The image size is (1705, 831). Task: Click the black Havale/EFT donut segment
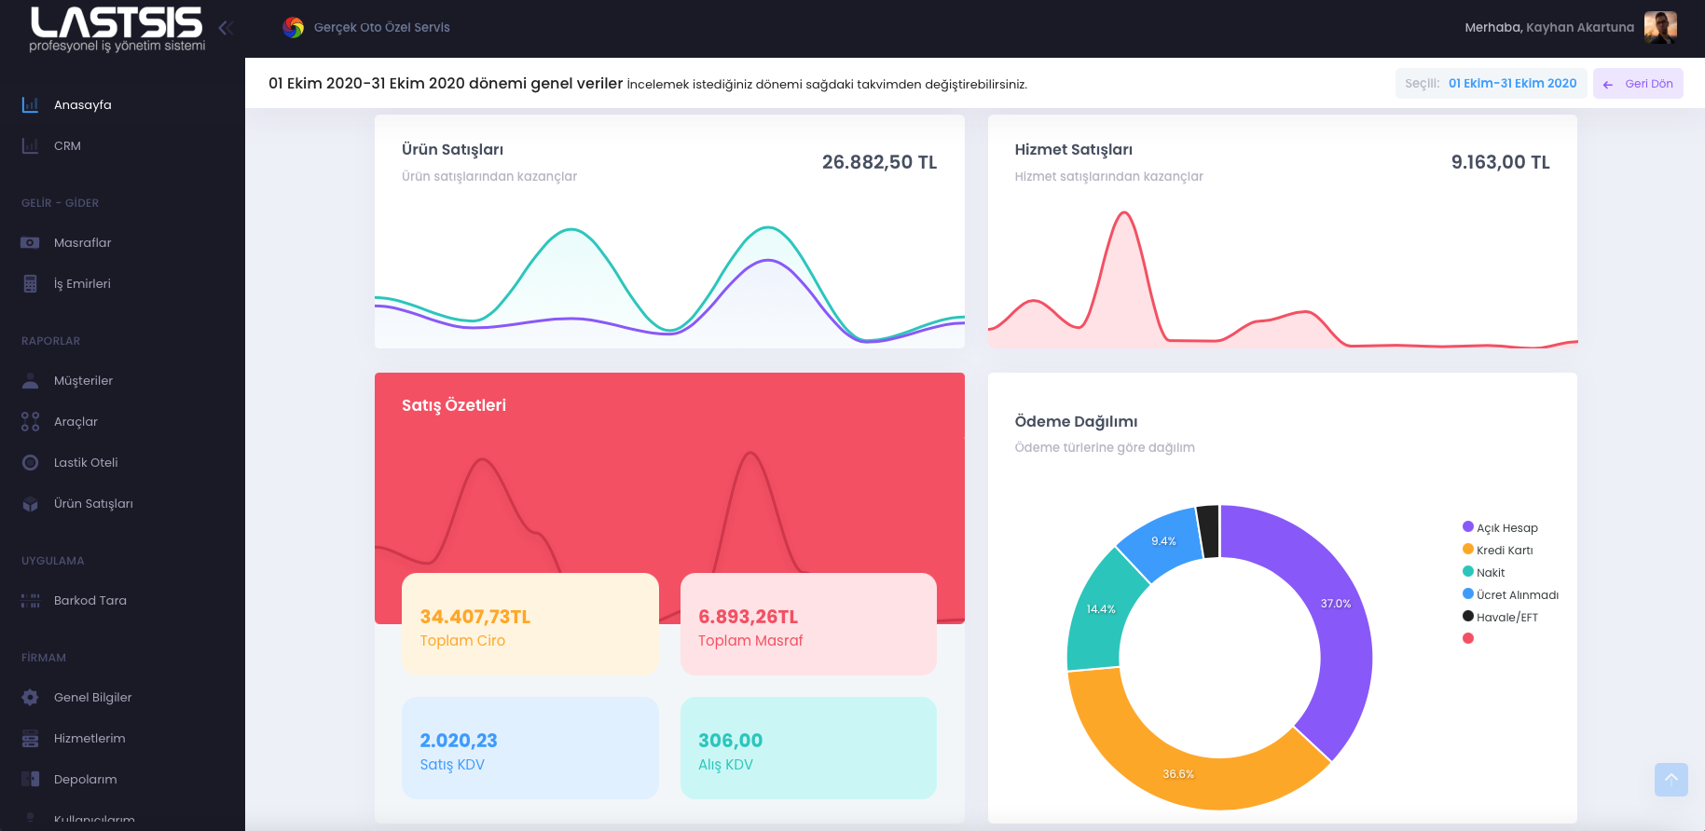pyautogui.click(x=1208, y=531)
